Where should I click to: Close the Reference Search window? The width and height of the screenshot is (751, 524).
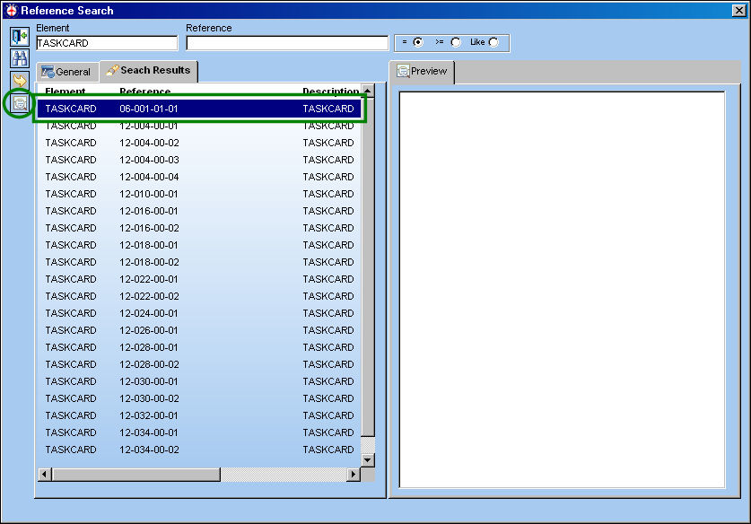coord(738,11)
